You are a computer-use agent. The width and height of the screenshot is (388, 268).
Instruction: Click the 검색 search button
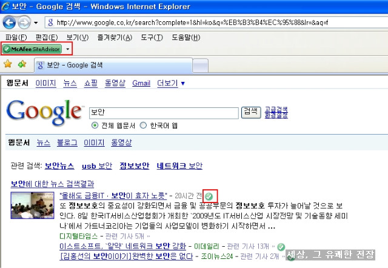coord(251,112)
